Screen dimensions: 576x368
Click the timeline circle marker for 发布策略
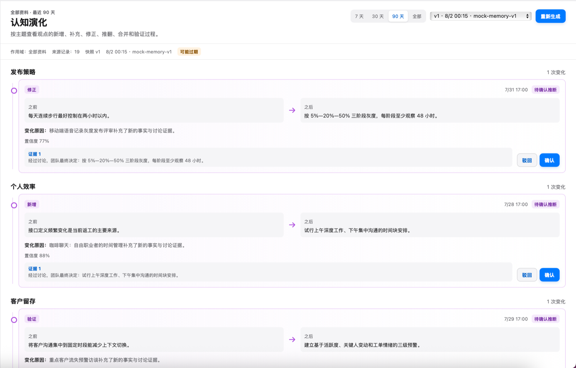(x=14, y=91)
